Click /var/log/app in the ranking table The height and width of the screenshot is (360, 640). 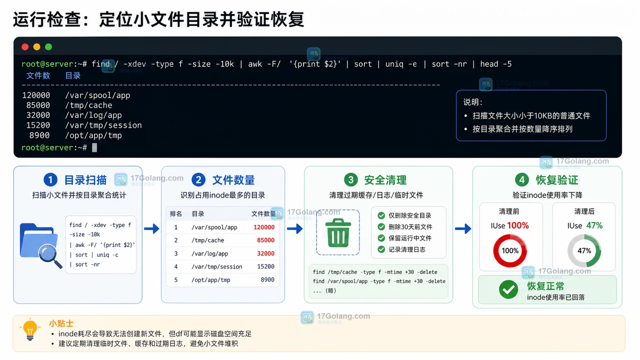[x=210, y=253]
